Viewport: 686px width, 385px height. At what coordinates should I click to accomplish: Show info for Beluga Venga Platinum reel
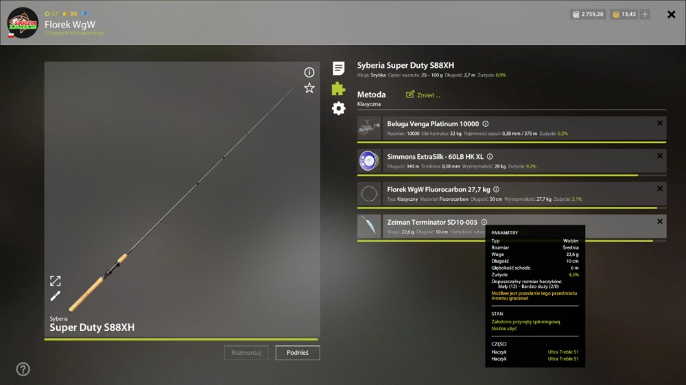pos(486,124)
